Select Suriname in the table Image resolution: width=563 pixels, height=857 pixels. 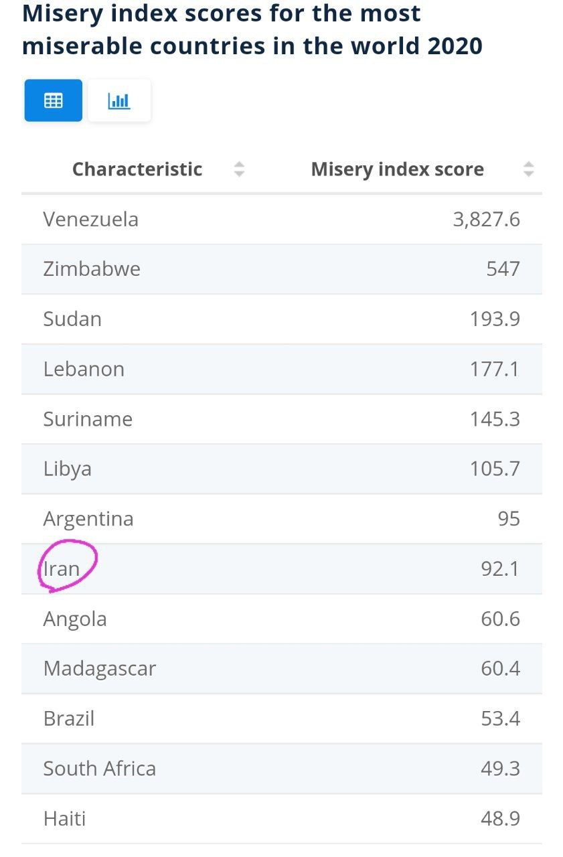[x=88, y=419]
